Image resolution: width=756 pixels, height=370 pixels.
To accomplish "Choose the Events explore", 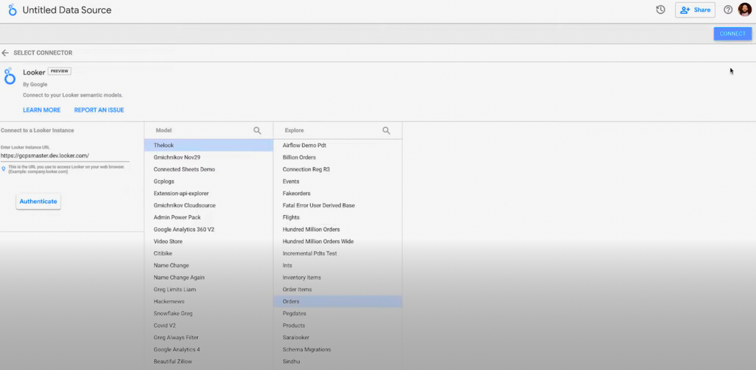I will tap(337, 182).
